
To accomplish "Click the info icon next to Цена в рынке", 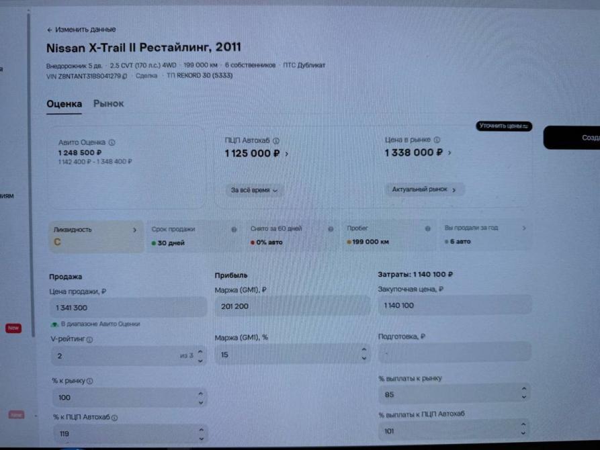I will (437, 140).
